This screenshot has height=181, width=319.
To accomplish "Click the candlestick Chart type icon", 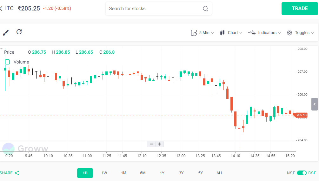I will pyautogui.click(x=223, y=33).
